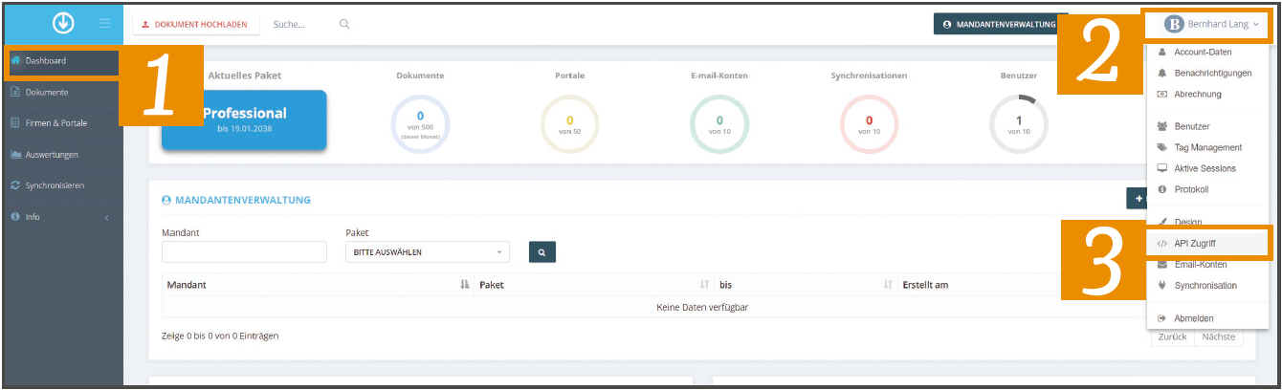Open the Paket 'Bitte auswählen' dropdown
Screen dimensions: 1282x390
coord(428,252)
